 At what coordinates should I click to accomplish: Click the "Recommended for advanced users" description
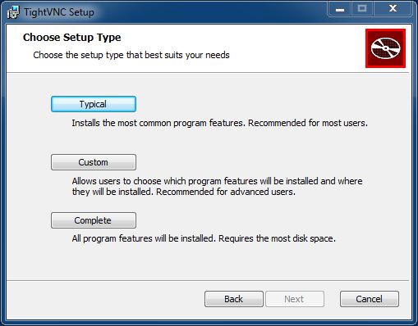(x=226, y=192)
